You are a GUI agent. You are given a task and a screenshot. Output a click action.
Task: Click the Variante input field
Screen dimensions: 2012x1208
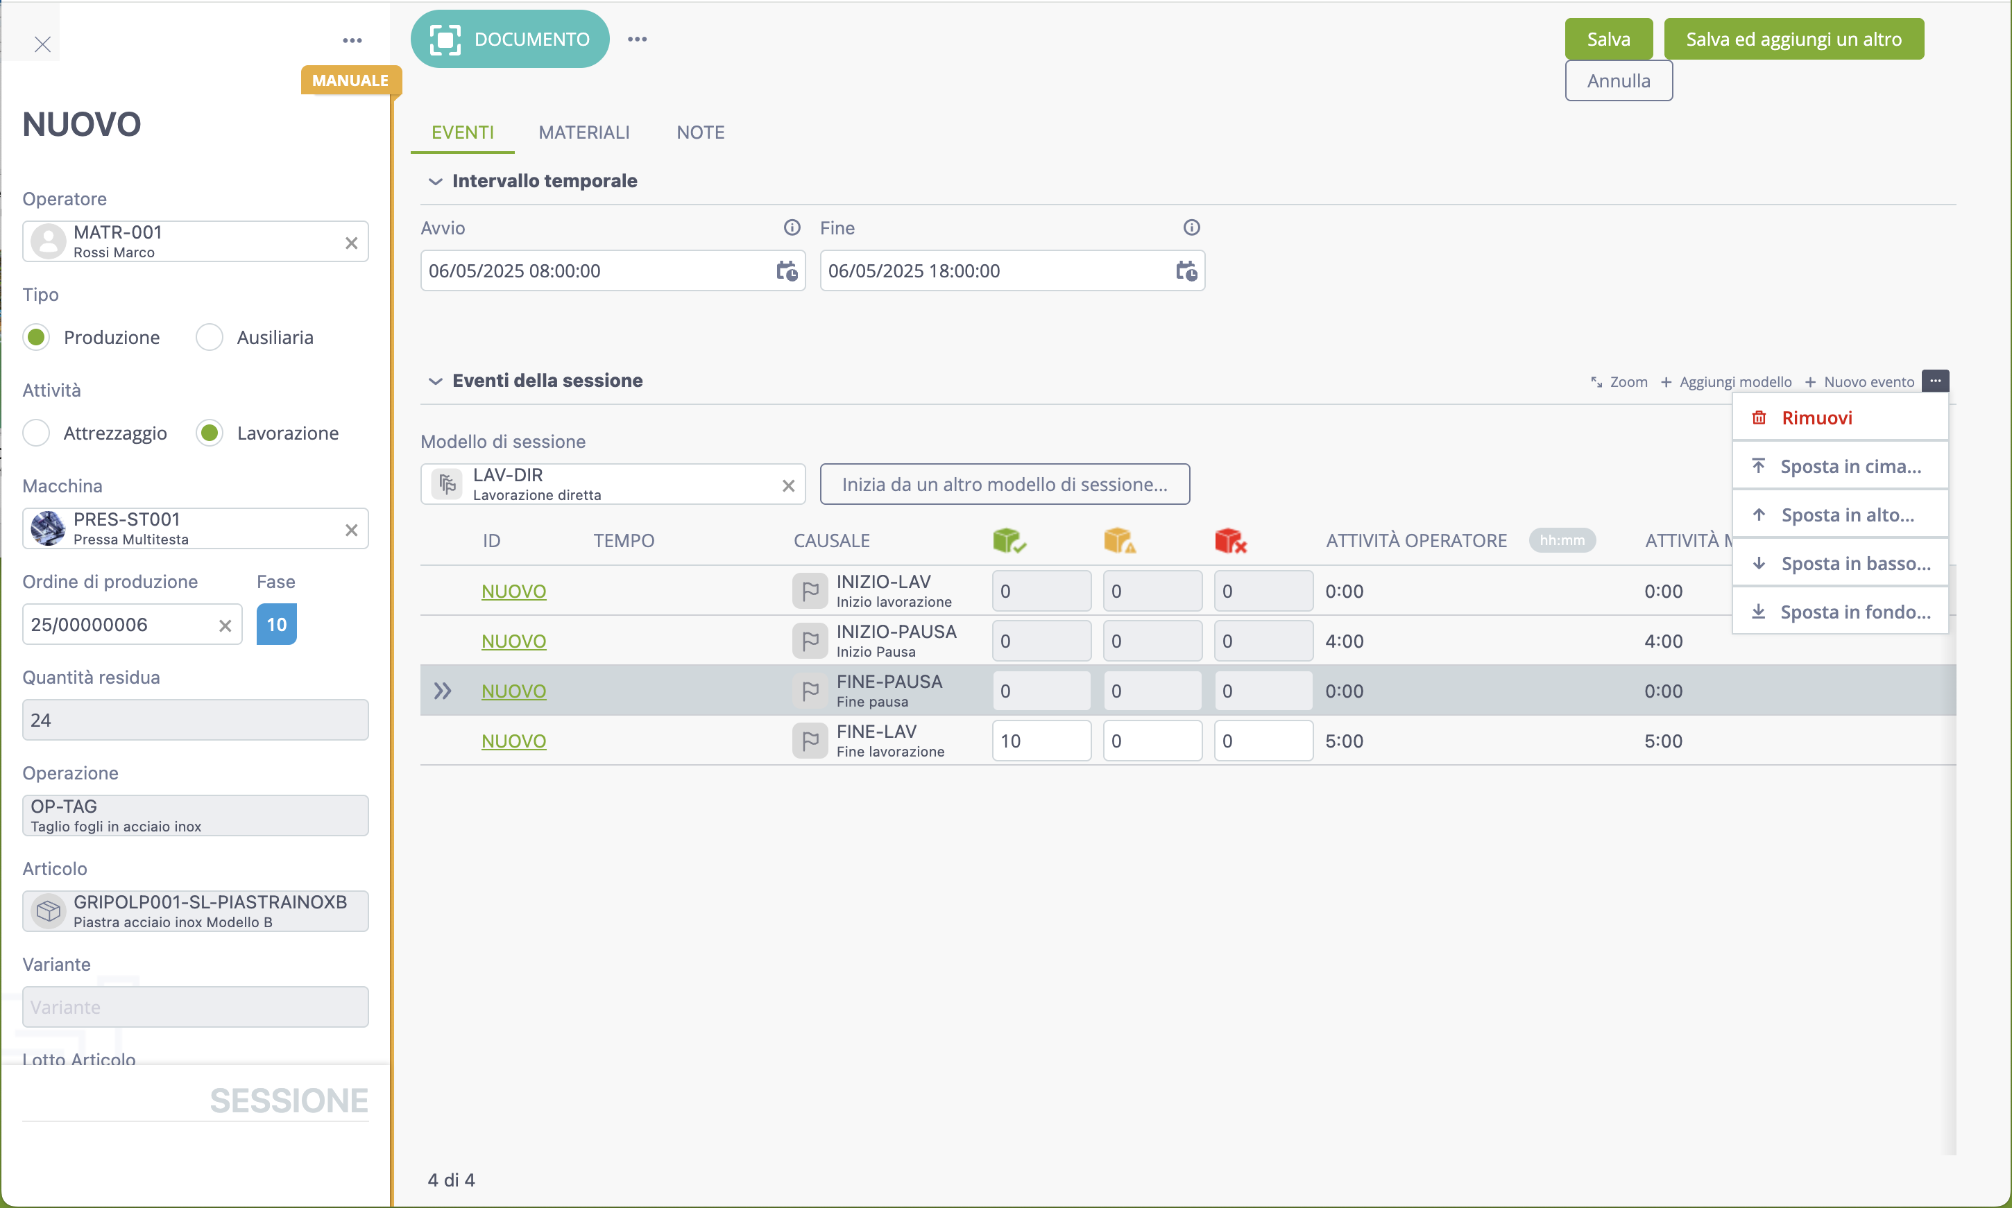pos(196,1007)
